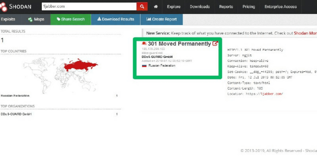317x167 pixels.
Task: Click the 'Connection: keep-alive' line
Action: 248,60
